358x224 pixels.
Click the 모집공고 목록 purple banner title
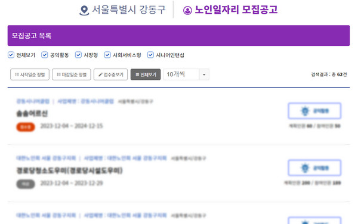click(x=32, y=36)
